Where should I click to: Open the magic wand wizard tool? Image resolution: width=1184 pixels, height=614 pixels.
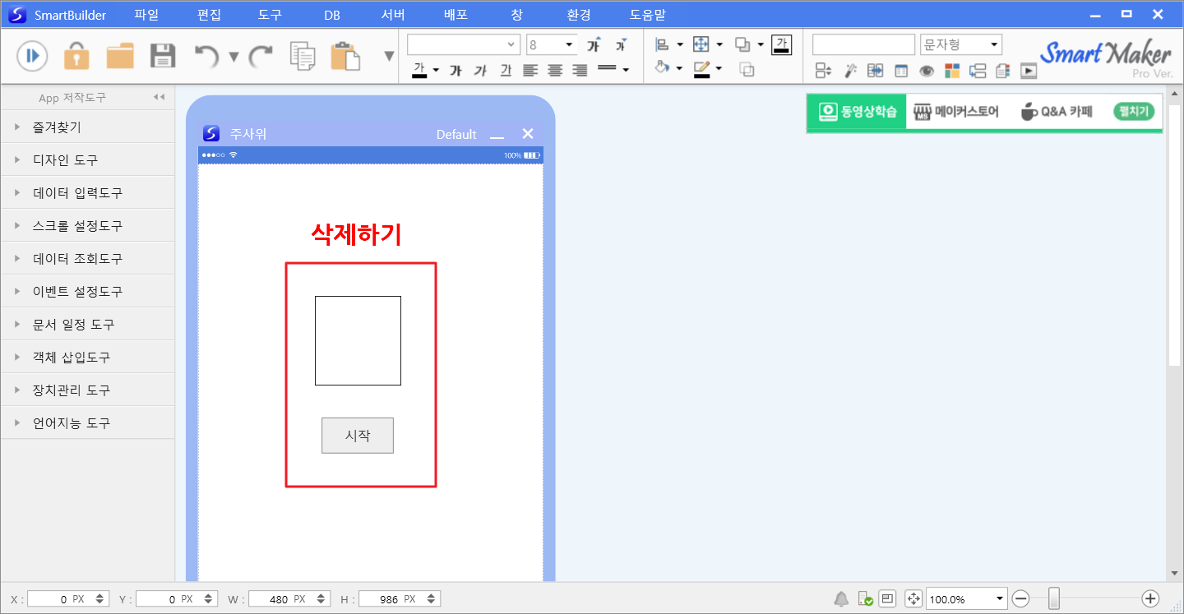click(x=850, y=71)
